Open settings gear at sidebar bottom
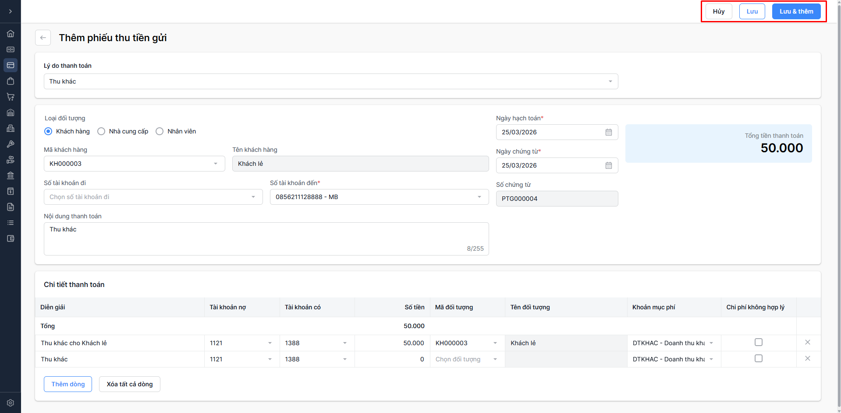The width and height of the screenshot is (841, 413). point(11,403)
